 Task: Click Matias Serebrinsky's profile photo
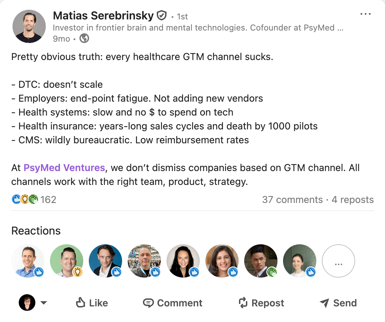(x=29, y=26)
